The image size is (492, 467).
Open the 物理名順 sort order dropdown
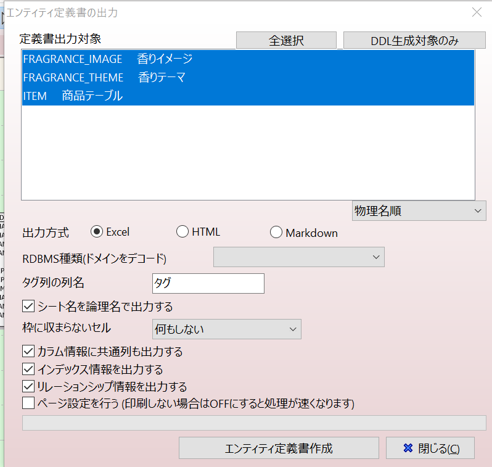[419, 211]
